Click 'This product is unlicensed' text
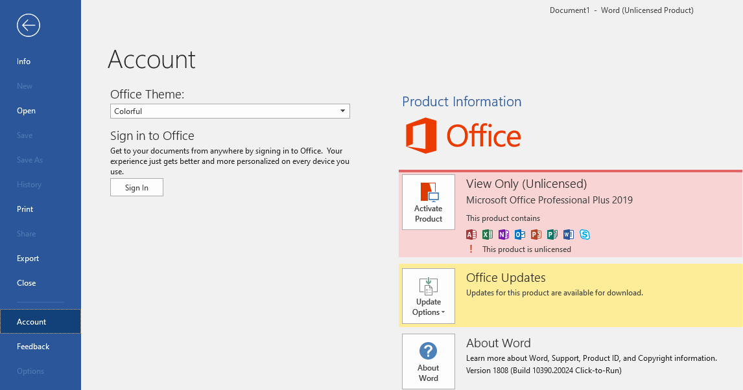This screenshot has width=743, height=390. click(x=526, y=249)
